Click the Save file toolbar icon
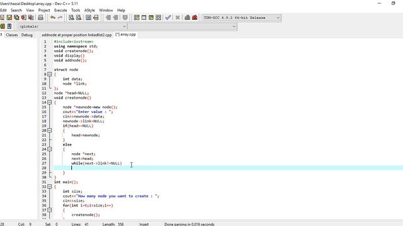The height and width of the screenshot is (226, 403). pos(9,18)
